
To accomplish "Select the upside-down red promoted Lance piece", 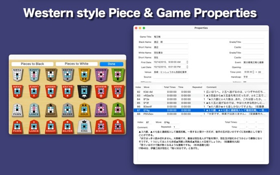I will [x=34, y=92].
